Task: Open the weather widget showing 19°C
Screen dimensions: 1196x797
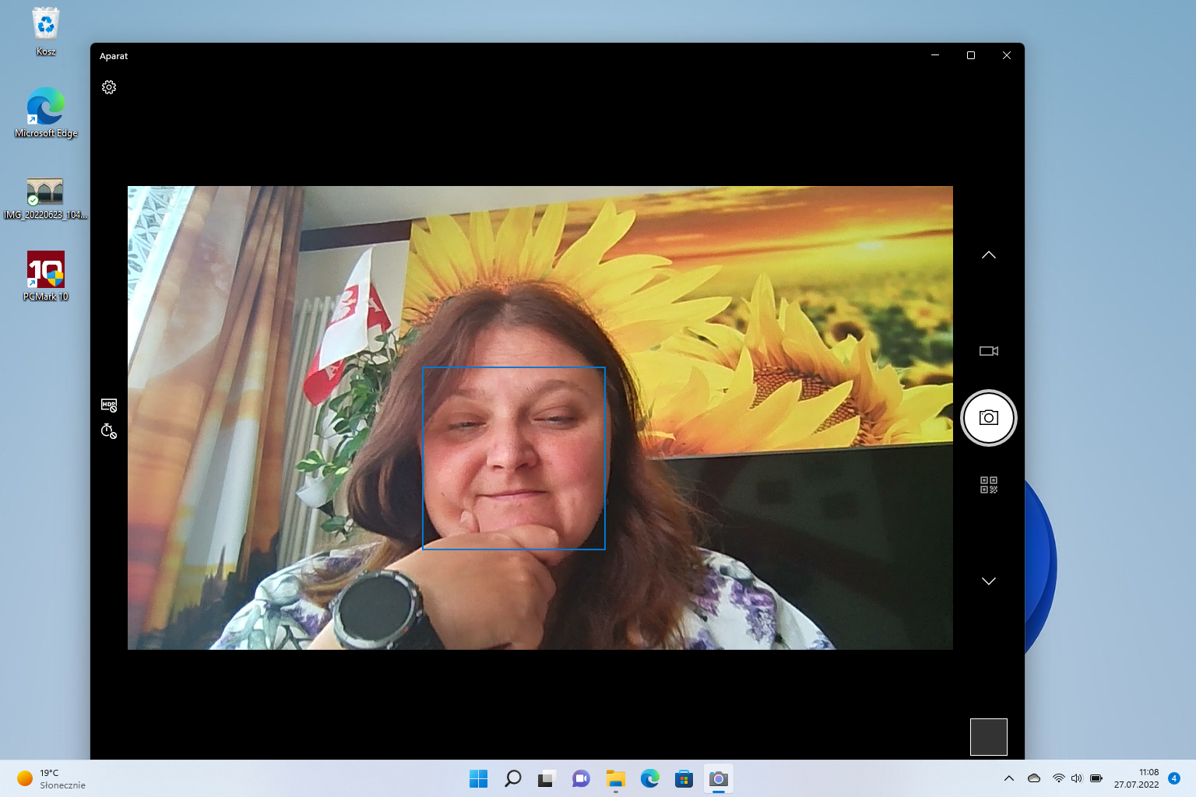Action: click(51, 778)
